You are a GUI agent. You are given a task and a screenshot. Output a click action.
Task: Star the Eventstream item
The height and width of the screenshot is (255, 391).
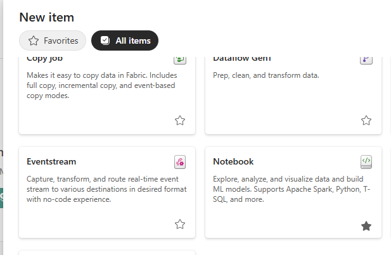(x=180, y=224)
